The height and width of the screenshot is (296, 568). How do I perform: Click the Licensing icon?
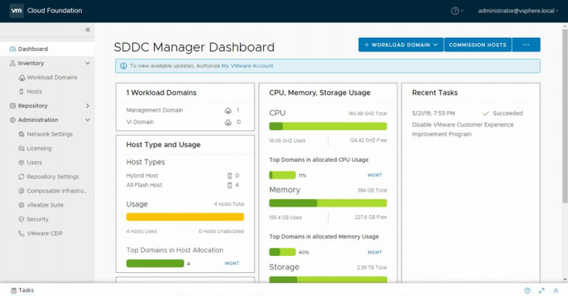pos(22,148)
